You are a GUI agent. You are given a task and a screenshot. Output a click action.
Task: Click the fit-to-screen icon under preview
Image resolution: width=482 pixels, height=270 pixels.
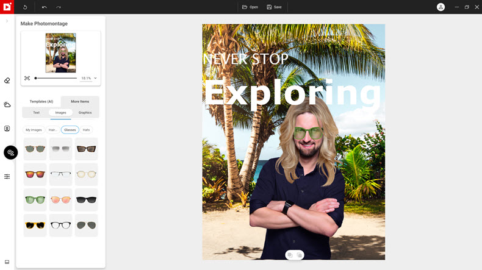27,79
